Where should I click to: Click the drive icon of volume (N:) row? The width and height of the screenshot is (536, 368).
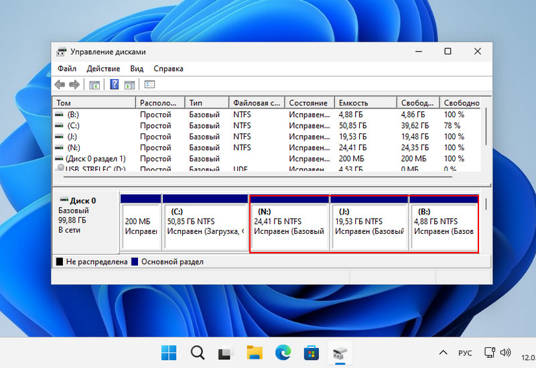(59, 147)
